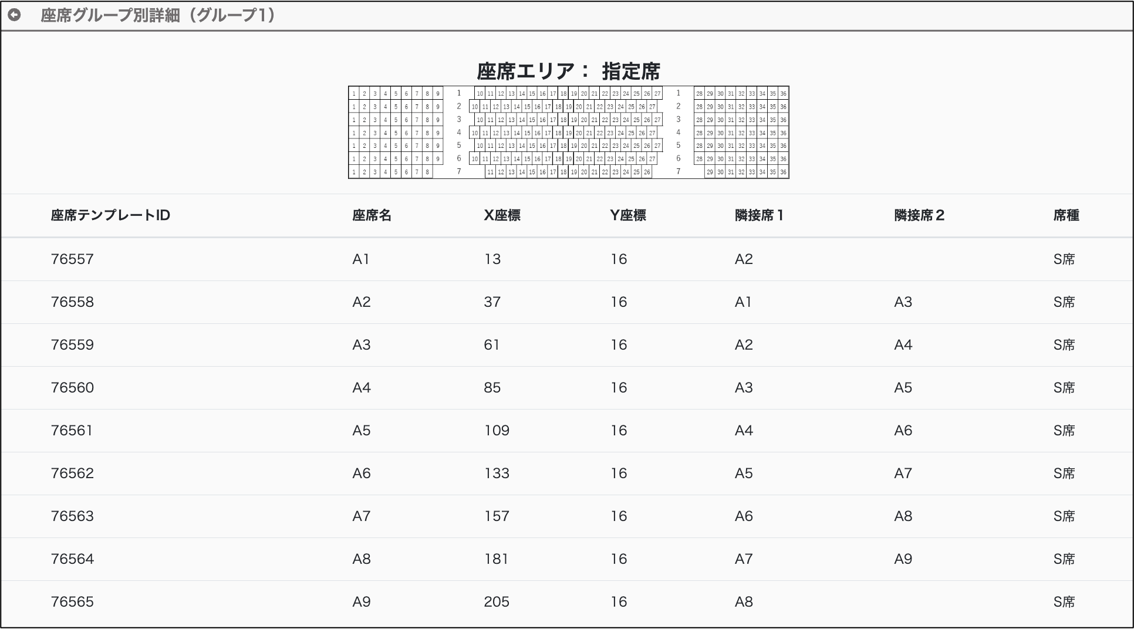Click the 隣接席１ column header
1134x629 pixels.
pos(760,215)
